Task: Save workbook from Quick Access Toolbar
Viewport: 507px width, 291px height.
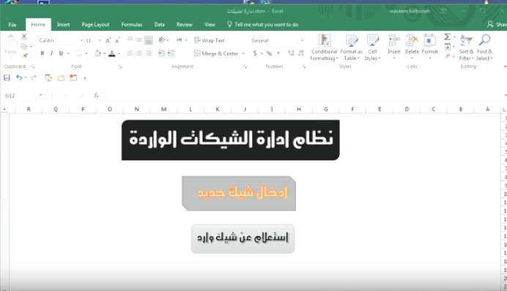Action: tap(7, 78)
